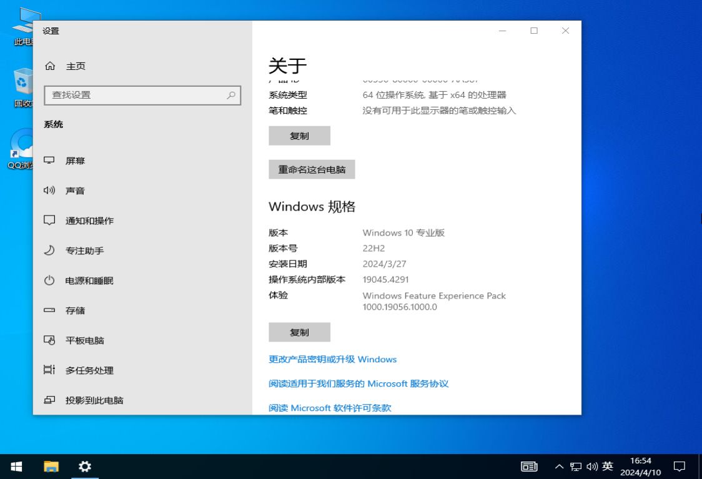
Task: Open File Explorer from the taskbar
Action: tap(50, 467)
